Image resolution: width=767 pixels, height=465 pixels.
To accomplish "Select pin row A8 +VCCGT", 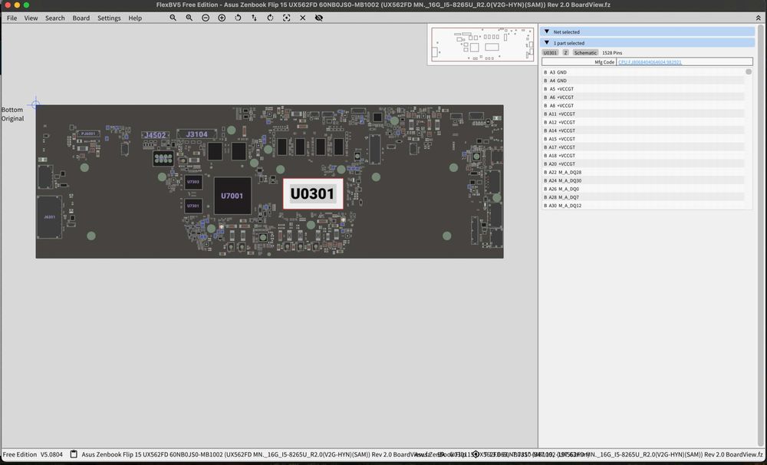I will coord(644,105).
